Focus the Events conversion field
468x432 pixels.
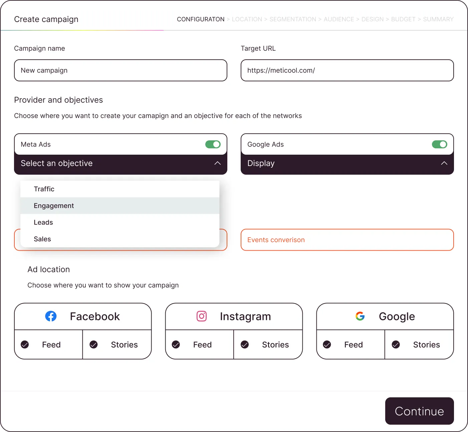(347, 240)
